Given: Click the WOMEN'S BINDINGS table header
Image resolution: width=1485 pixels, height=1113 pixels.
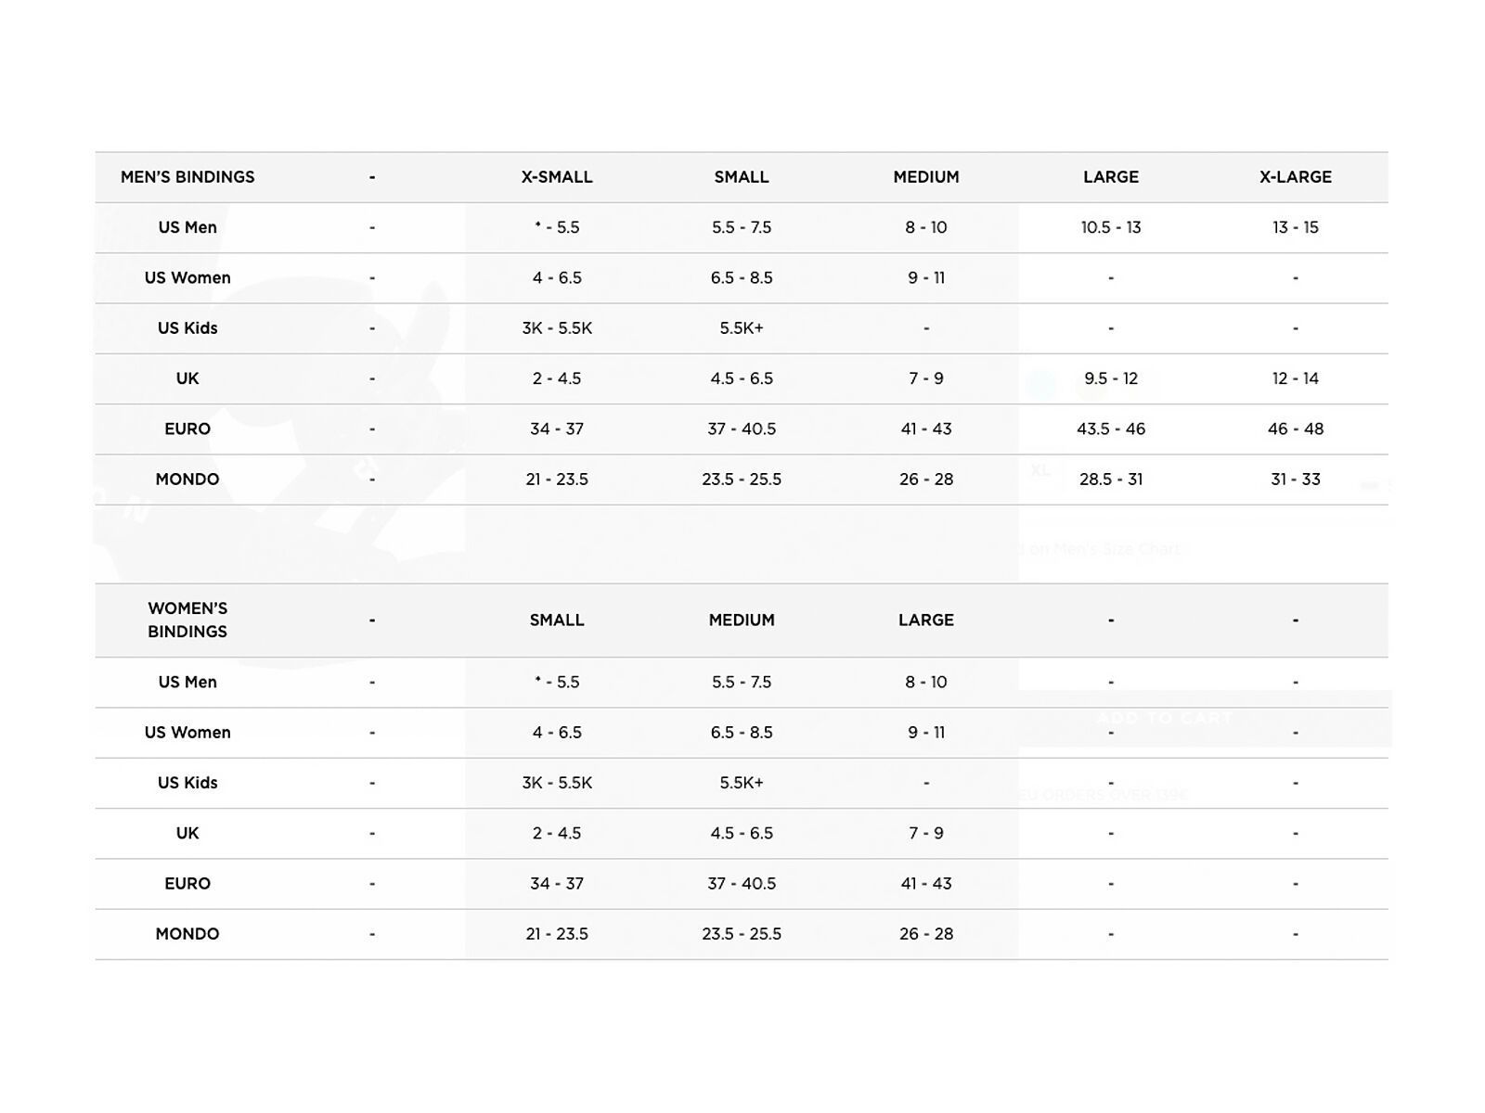Looking at the screenshot, I should tap(187, 620).
